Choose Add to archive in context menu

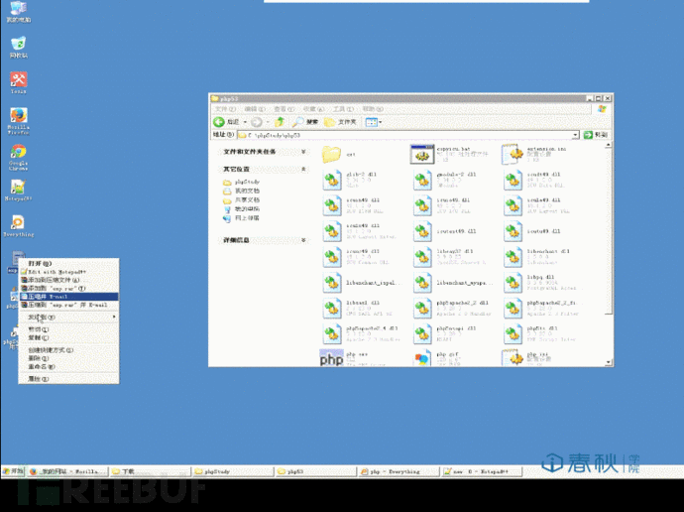coord(68,280)
